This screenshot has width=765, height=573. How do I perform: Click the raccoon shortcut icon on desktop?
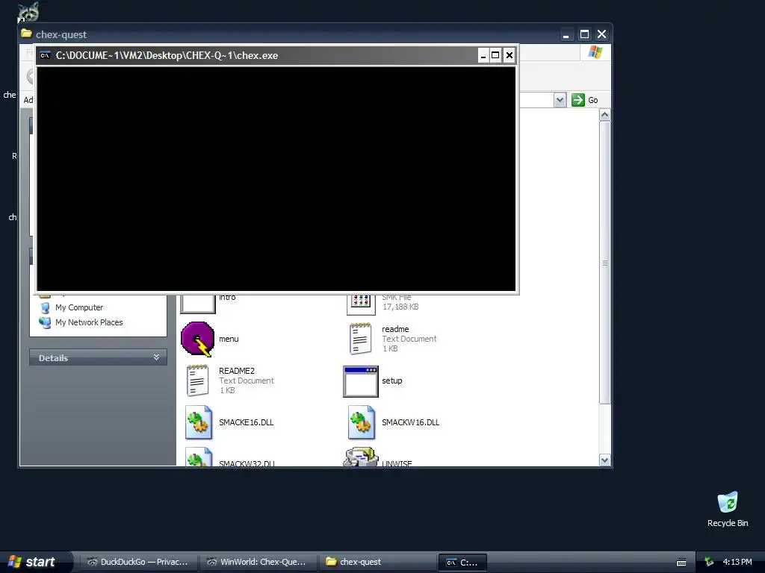pyautogui.click(x=28, y=12)
